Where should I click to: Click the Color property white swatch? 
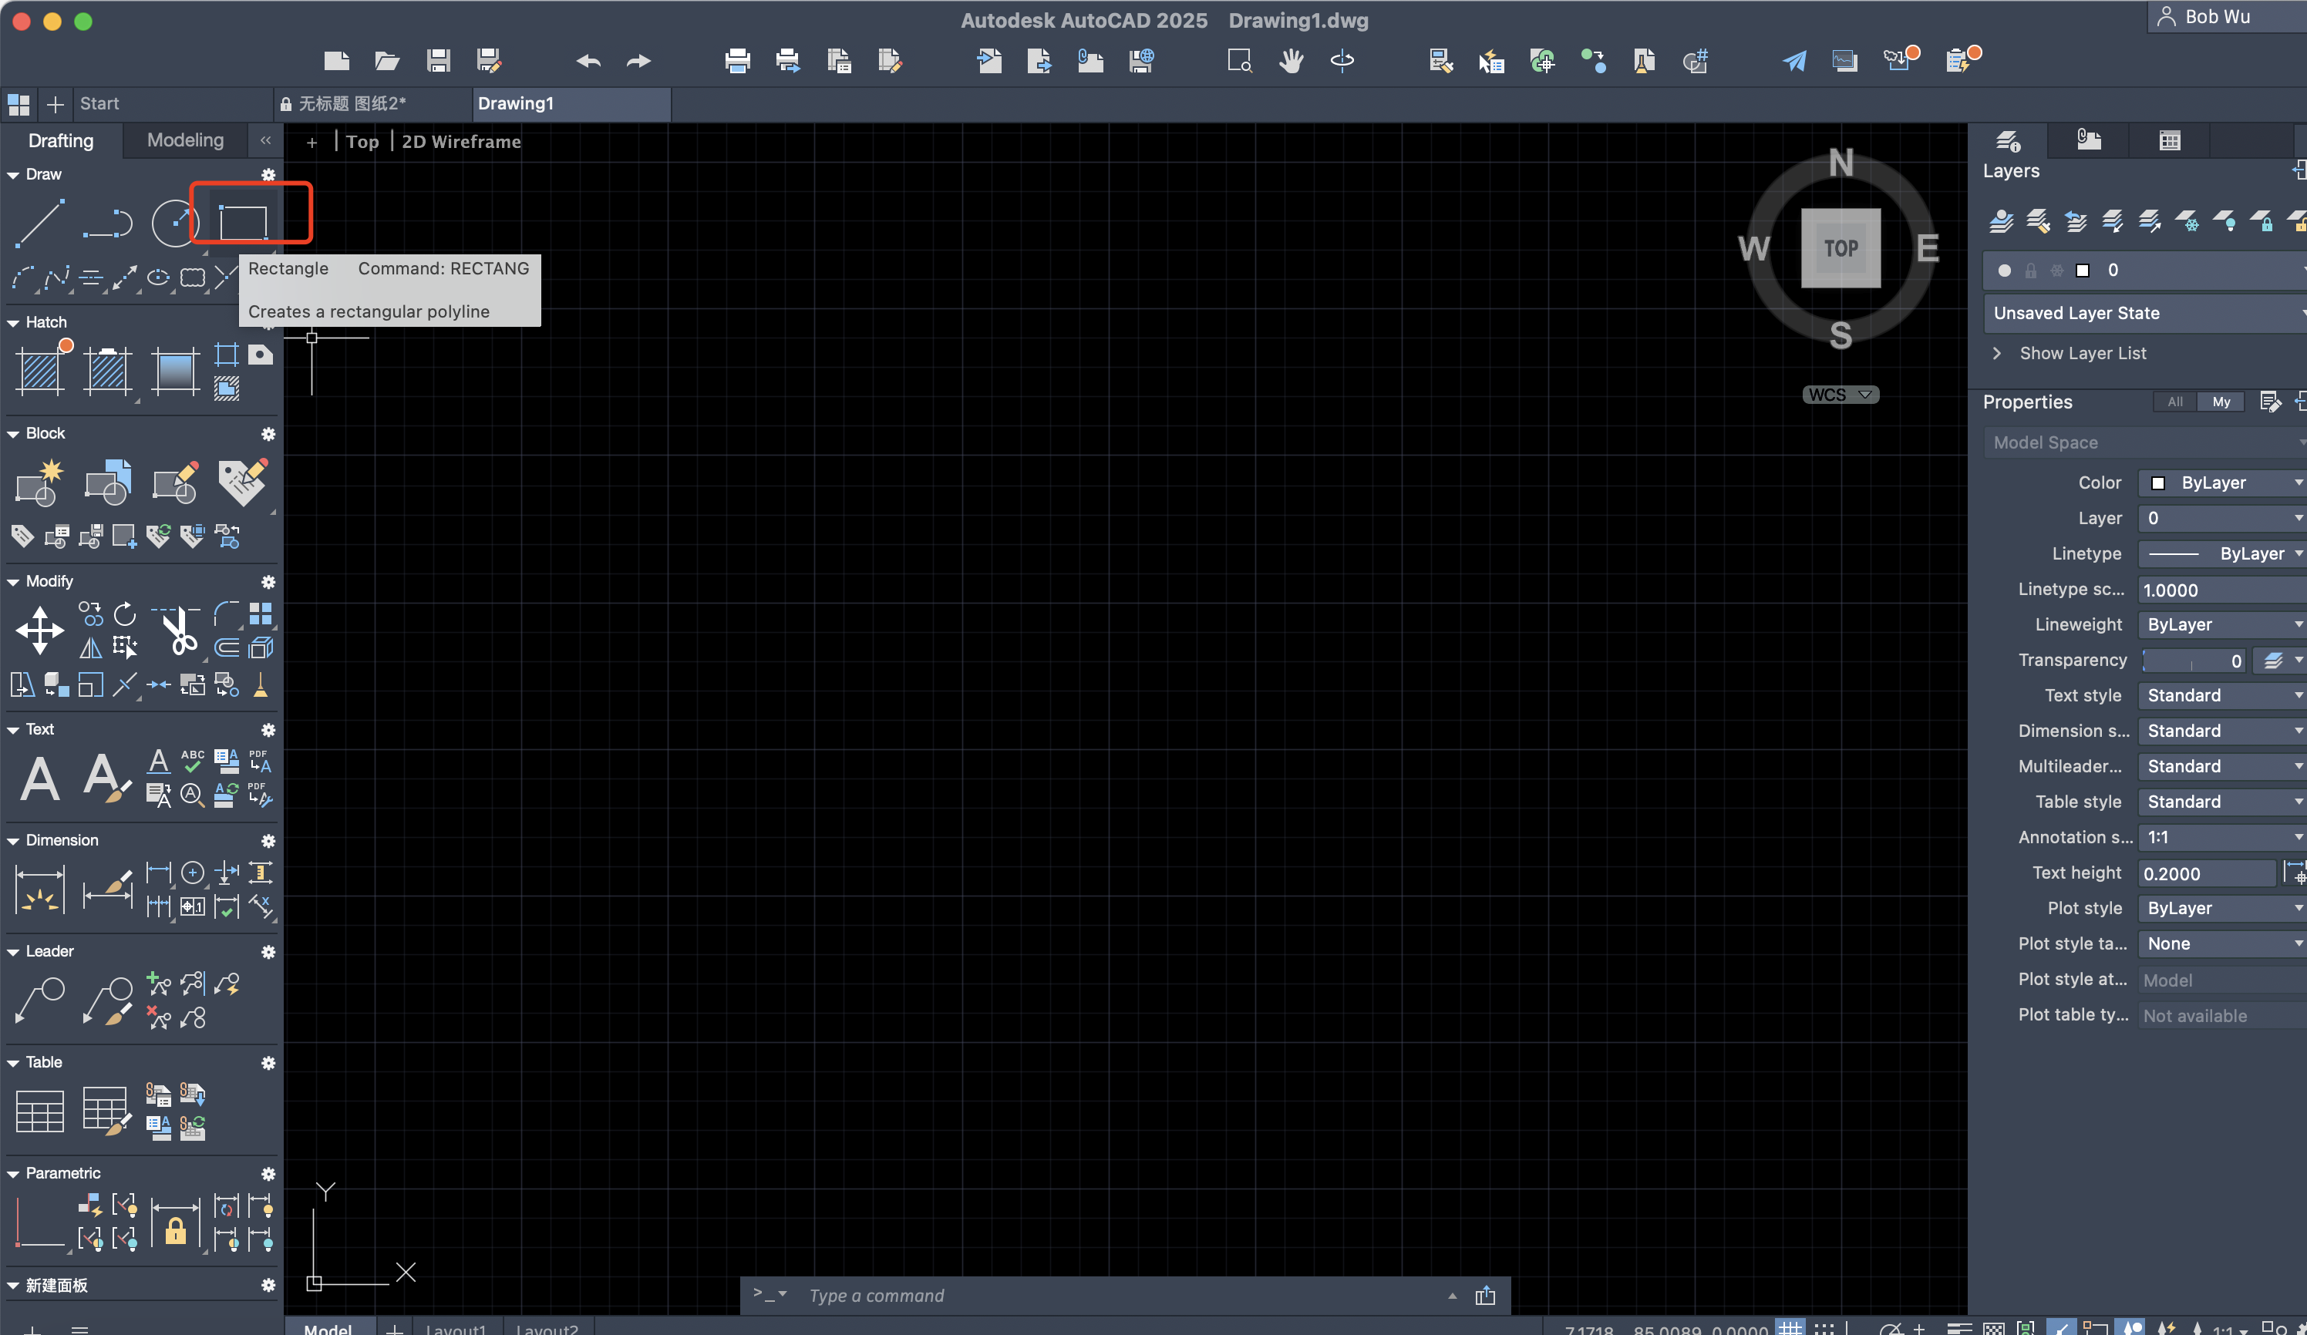click(x=2157, y=483)
